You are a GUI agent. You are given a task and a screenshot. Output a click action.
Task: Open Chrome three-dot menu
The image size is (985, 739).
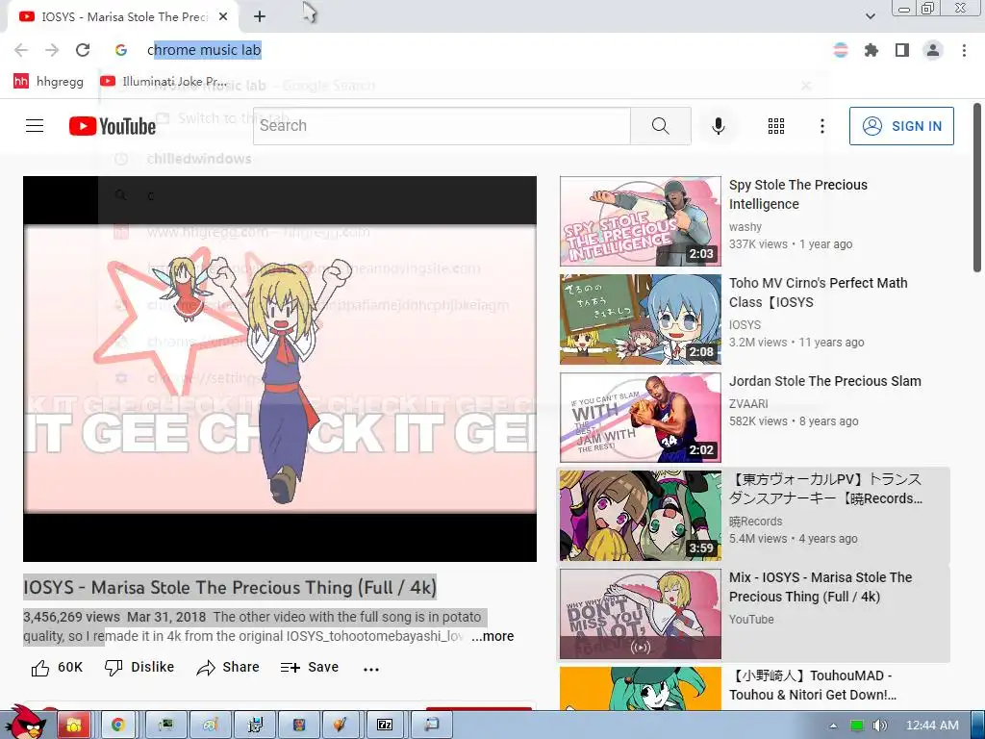pos(964,50)
